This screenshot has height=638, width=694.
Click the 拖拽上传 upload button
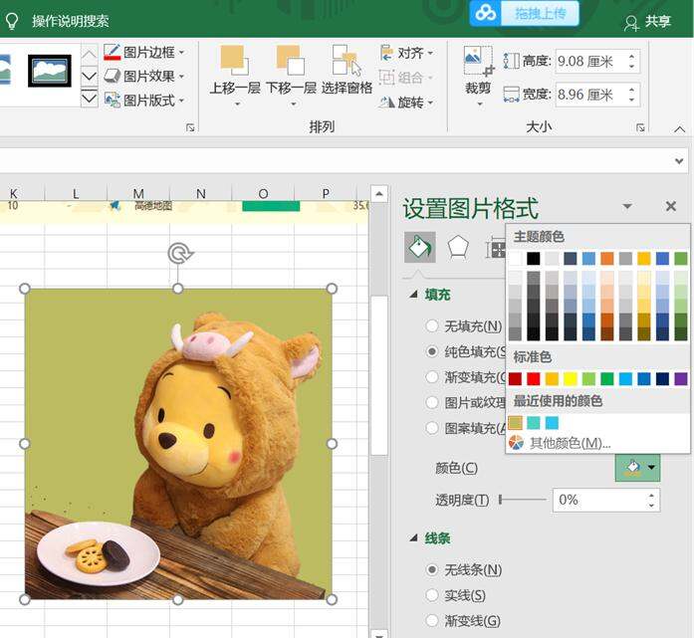click(x=540, y=13)
